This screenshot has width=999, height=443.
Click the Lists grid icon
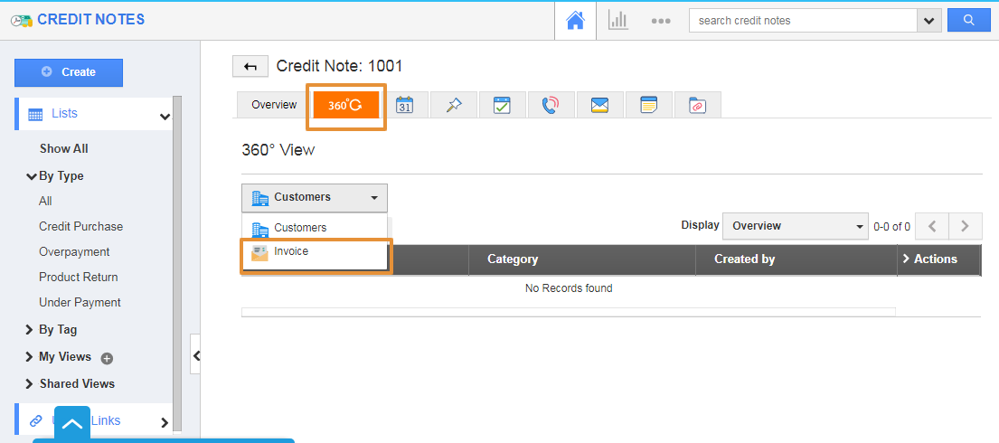(35, 115)
